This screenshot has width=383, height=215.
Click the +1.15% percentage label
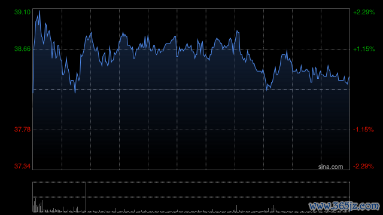tap(364, 49)
